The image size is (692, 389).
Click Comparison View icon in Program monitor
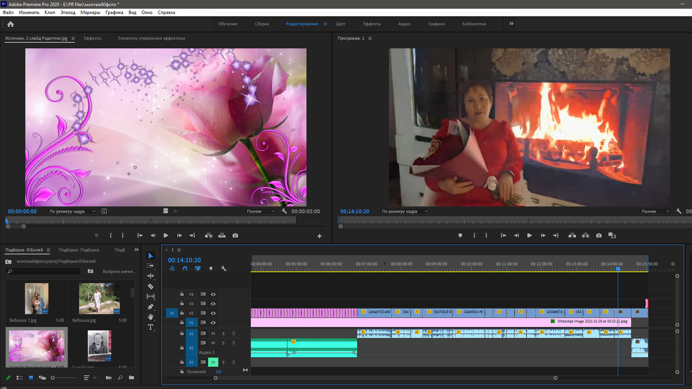612,236
